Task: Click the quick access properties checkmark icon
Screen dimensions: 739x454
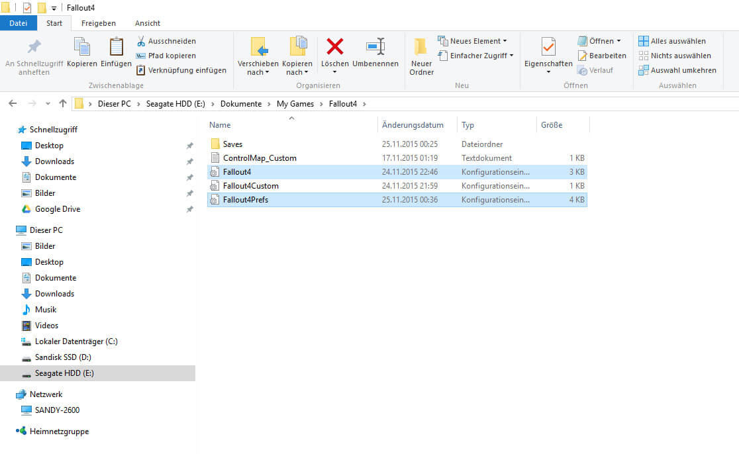Action: pos(27,8)
